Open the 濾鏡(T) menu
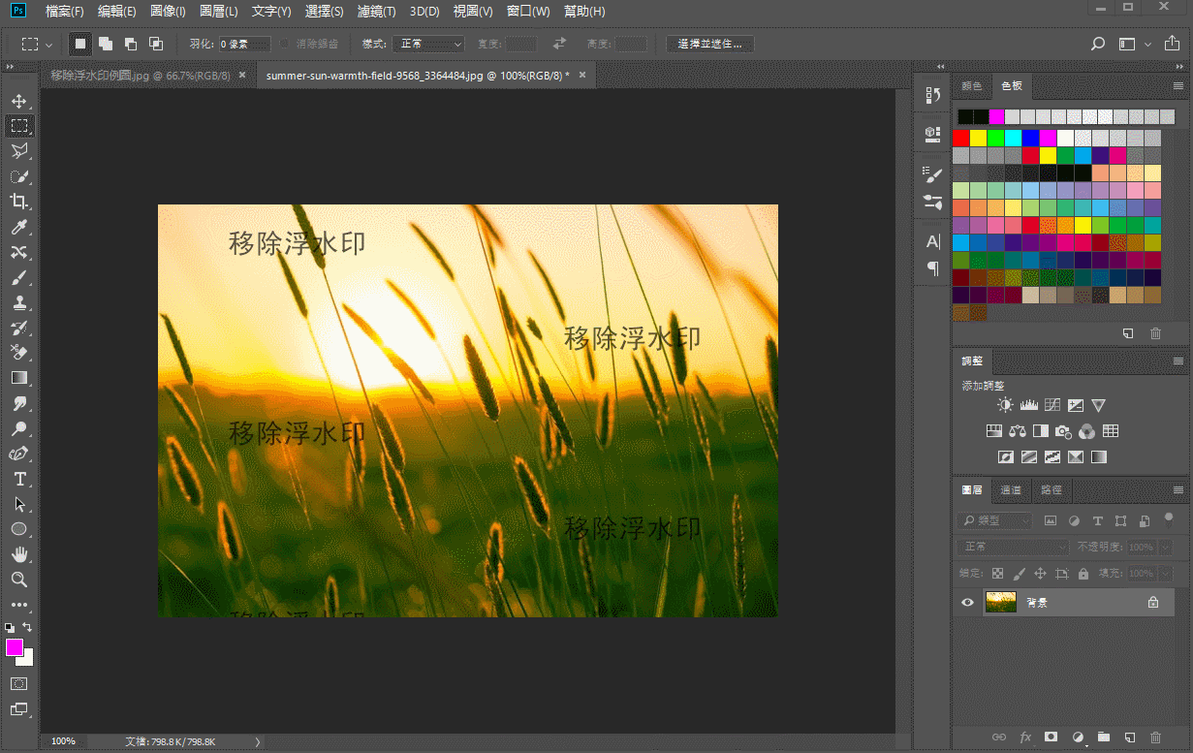This screenshot has width=1193, height=753. click(x=376, y=12)
